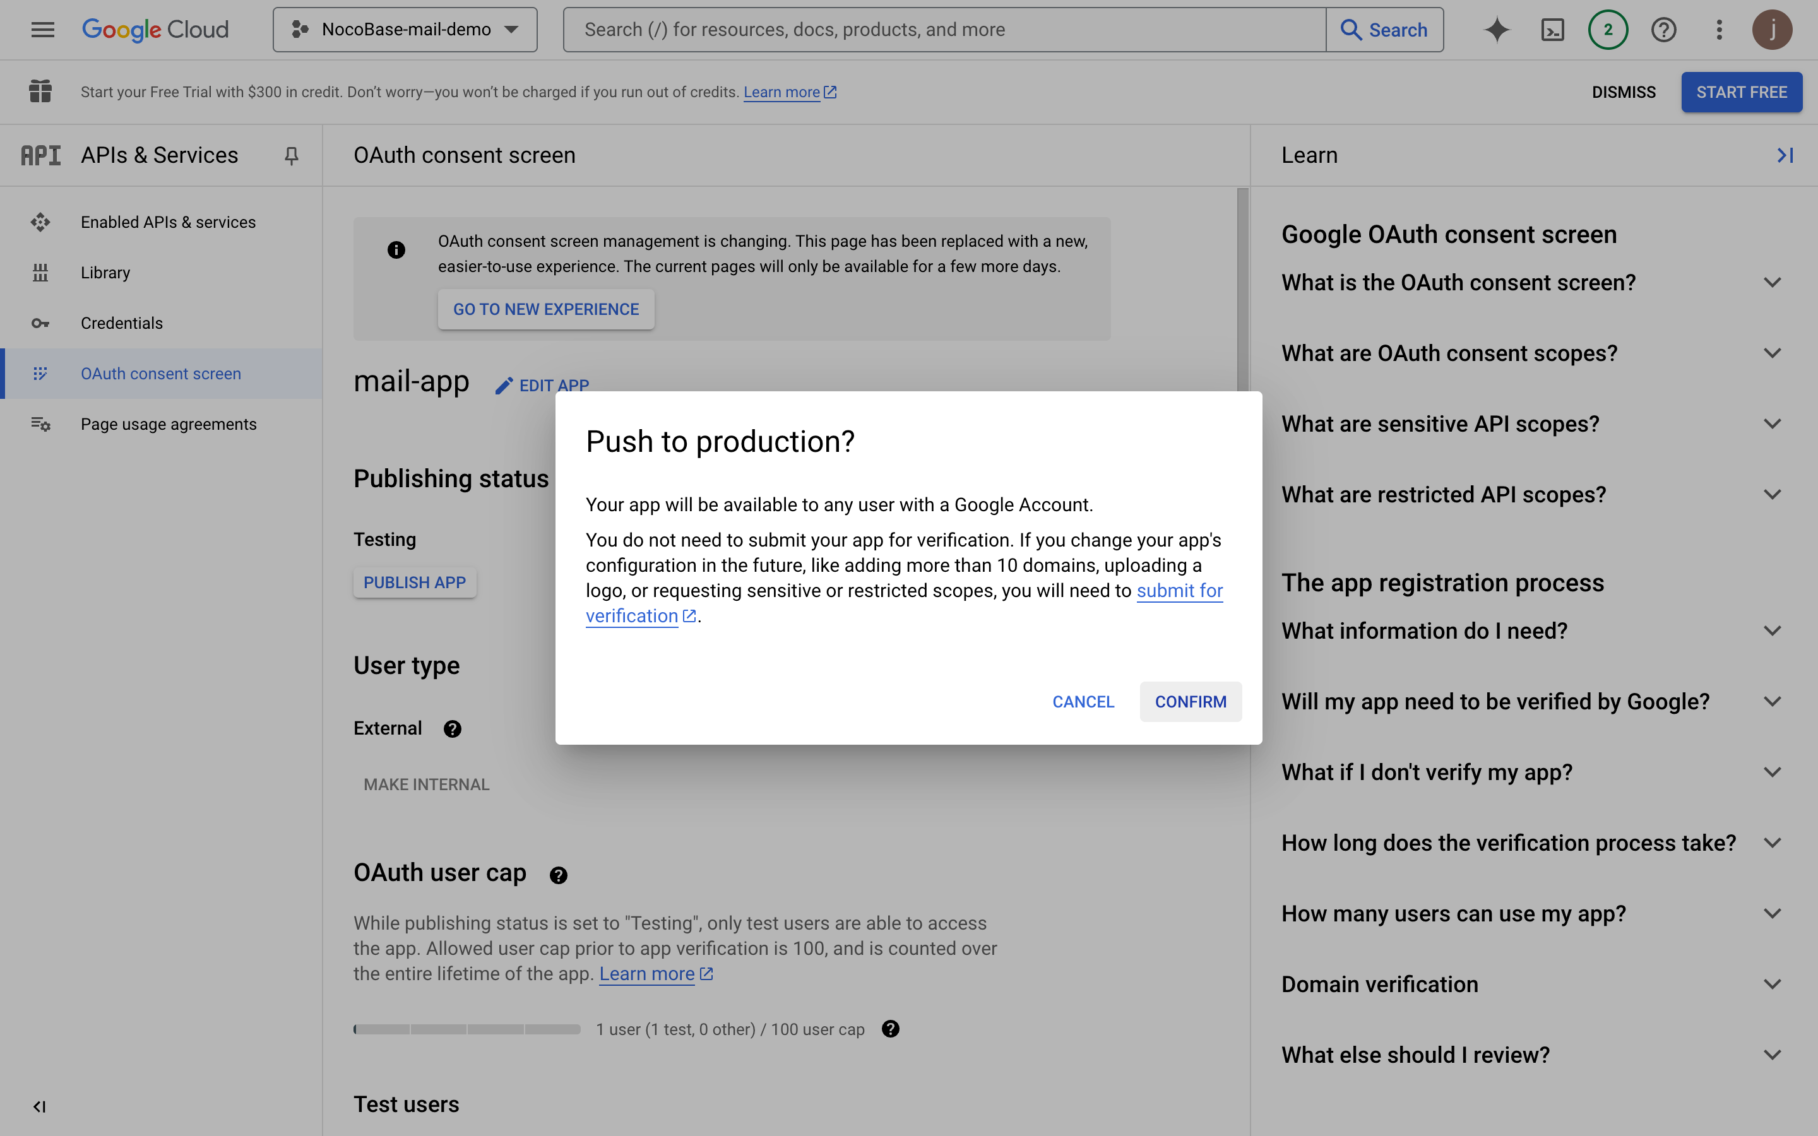1818x1136 pixels.
Task: Open Gemini AI assistant
Action: coord(1497,29)
